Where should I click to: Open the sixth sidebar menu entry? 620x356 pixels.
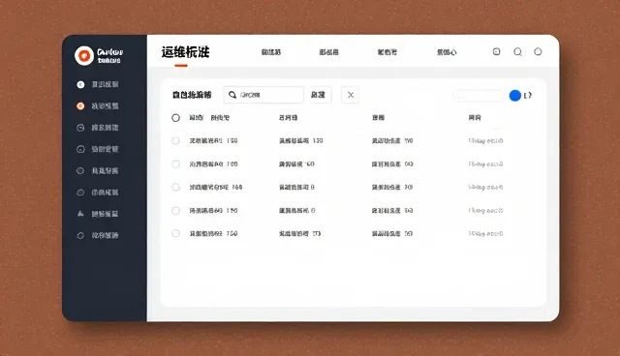click(98, 193)
